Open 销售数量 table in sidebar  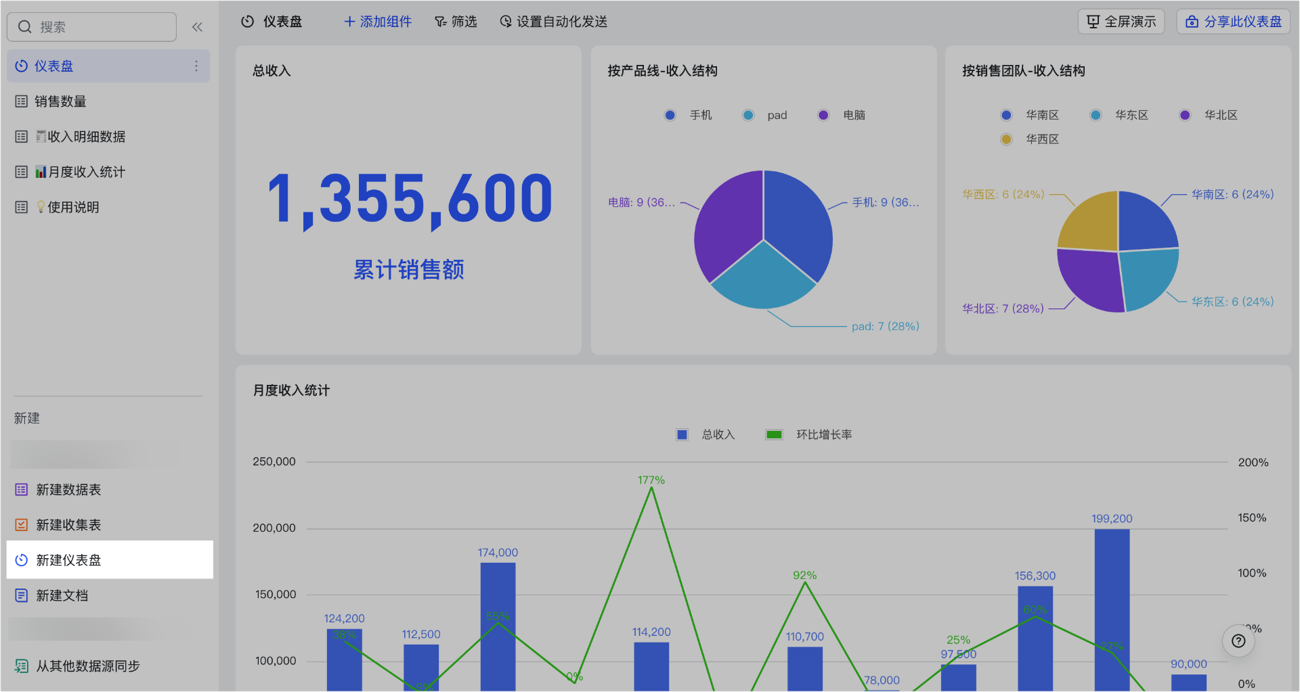pyautogui.click(x=108, y=101)
